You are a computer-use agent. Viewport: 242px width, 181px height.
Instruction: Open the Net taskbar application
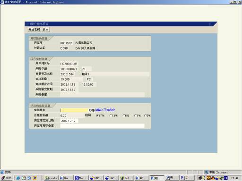[x=127, y=178]
